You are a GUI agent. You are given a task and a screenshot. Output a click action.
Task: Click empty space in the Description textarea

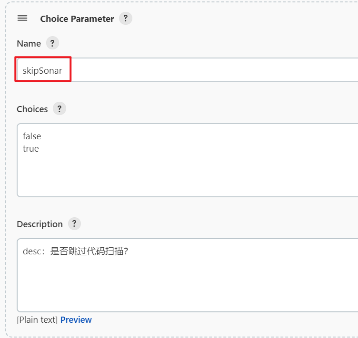click(x=187, y=285)
